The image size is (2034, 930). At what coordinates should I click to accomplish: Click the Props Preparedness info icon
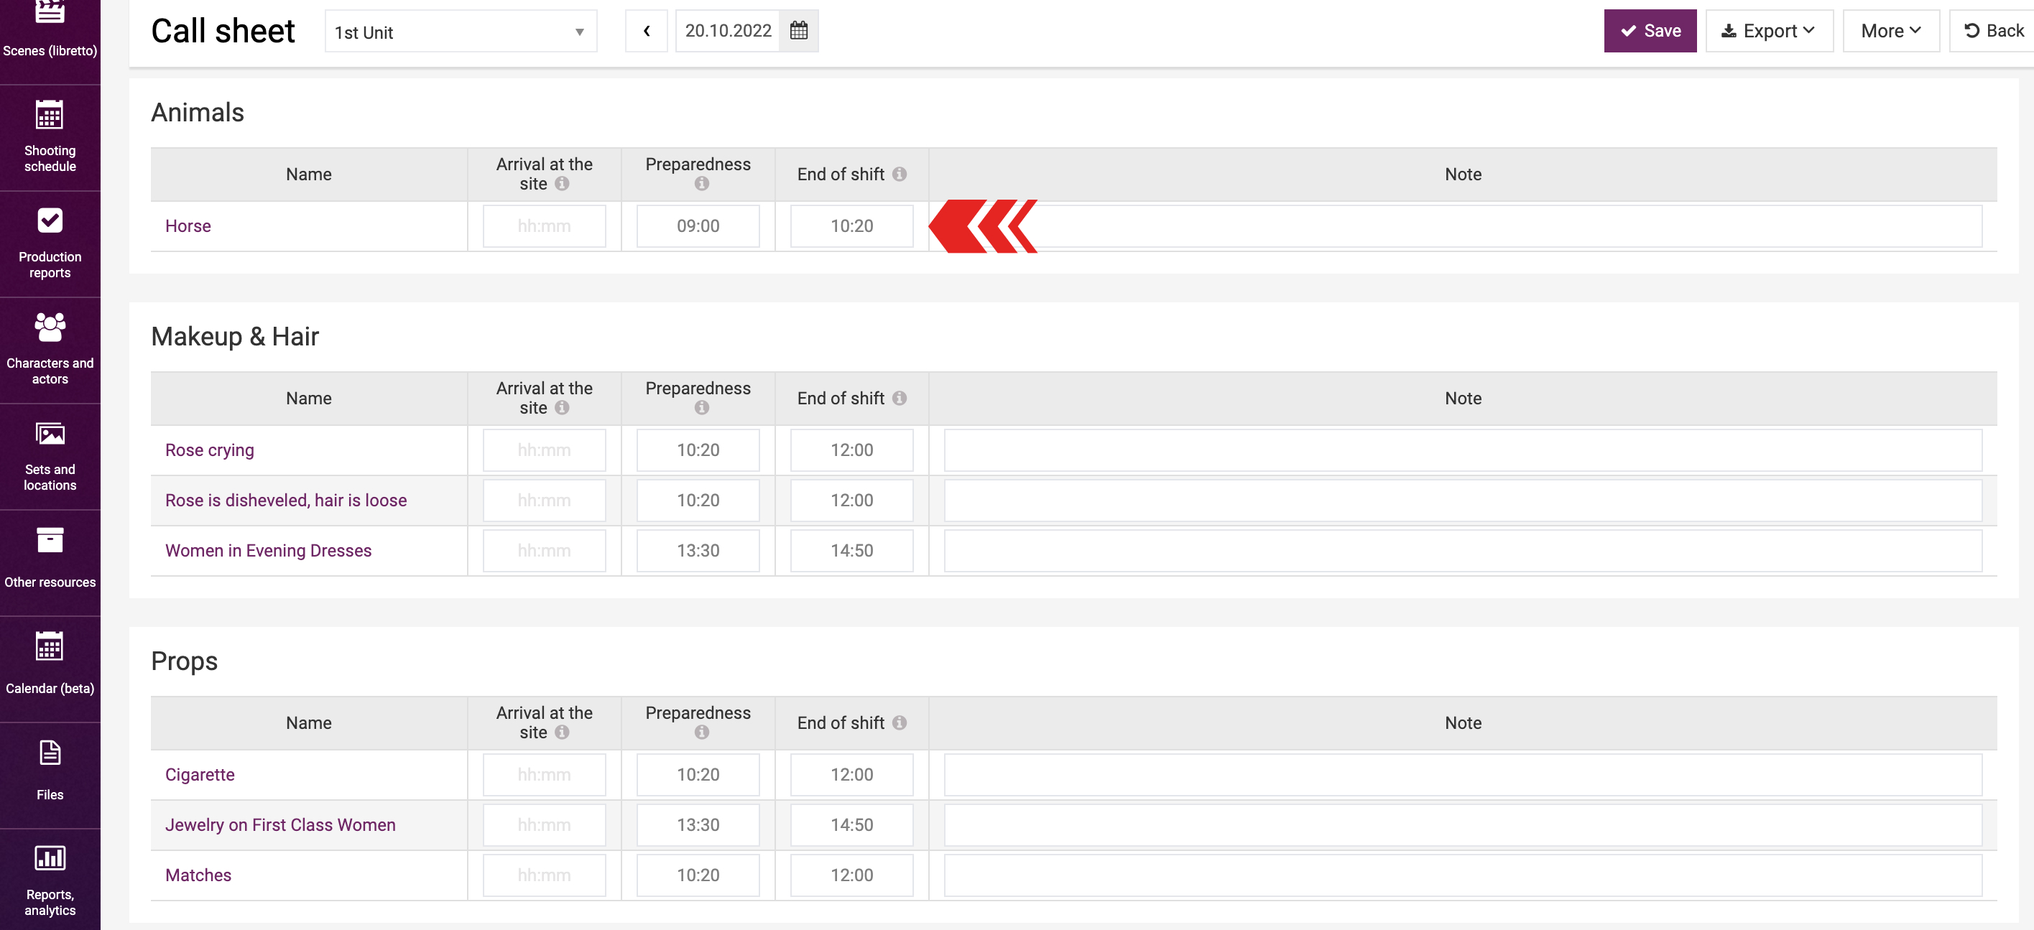point(701,733)
